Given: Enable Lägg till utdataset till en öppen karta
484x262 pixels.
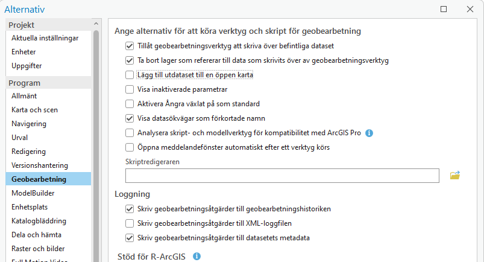Looking at the screenshot, I should click(130, 75).
